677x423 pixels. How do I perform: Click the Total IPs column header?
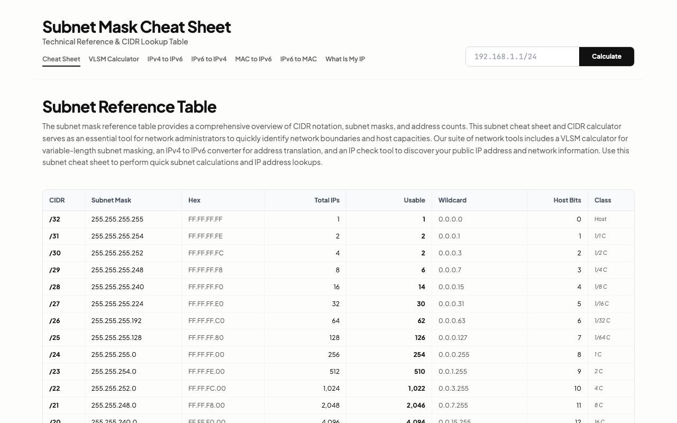(305, 200)
